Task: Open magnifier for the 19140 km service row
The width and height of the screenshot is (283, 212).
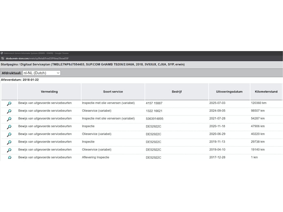Action: tap(9, 151)
